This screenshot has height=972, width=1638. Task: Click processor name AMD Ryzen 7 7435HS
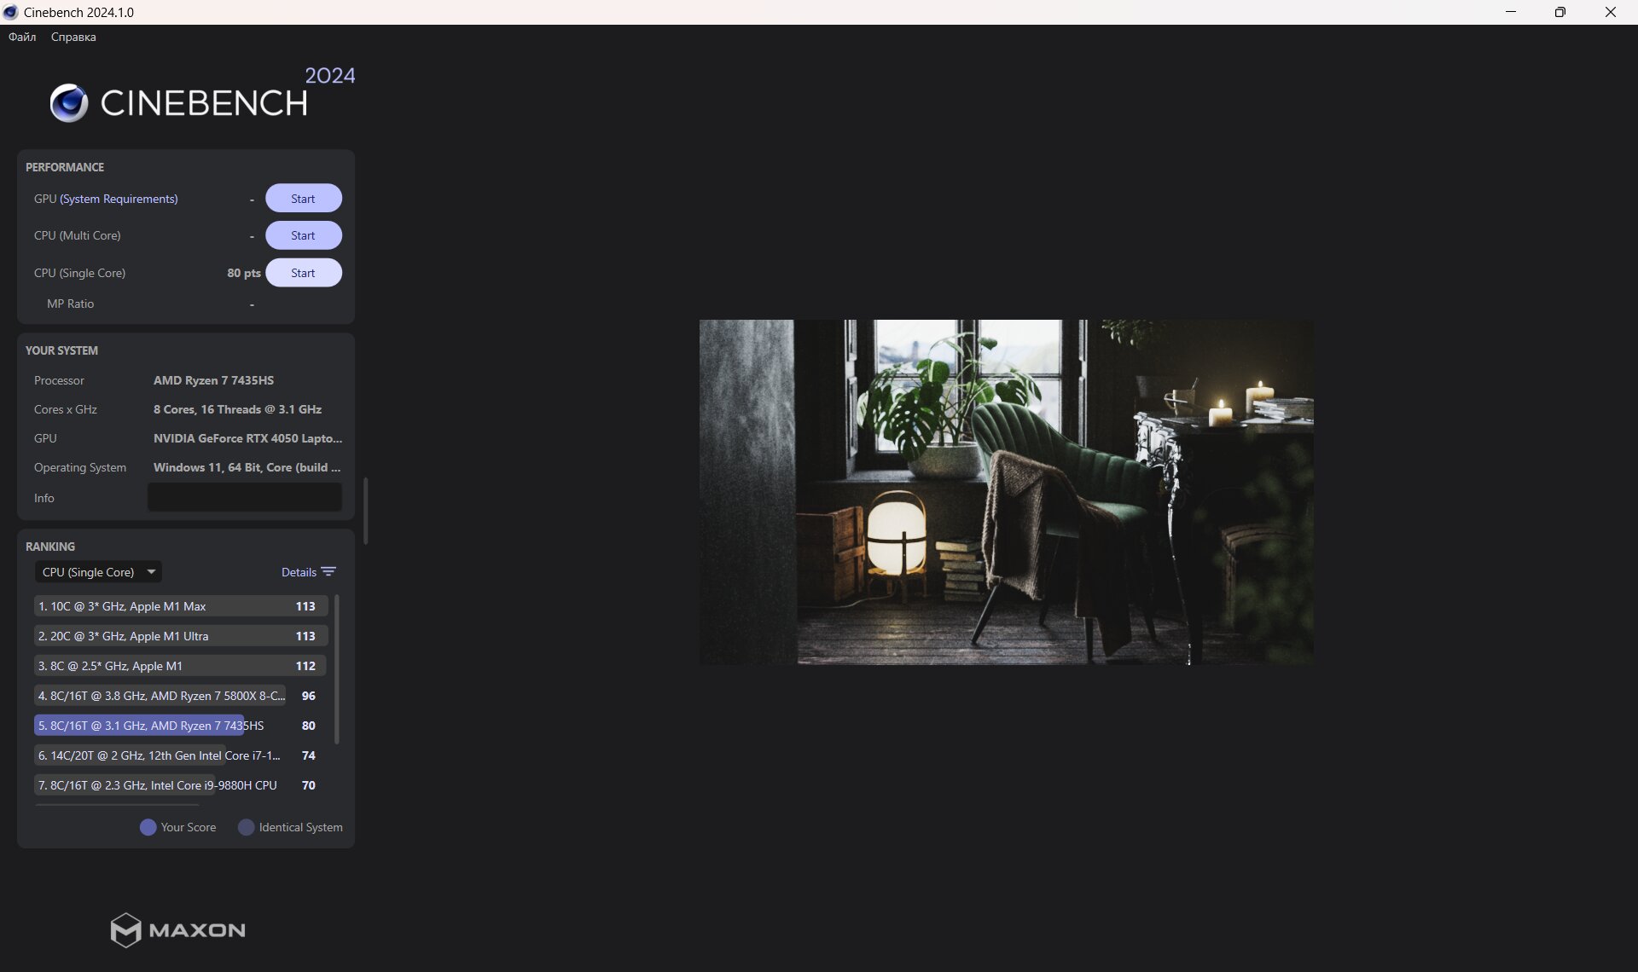[x=213, y=380]
